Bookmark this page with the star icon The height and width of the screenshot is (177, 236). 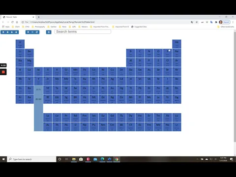(x=197, y=22)
